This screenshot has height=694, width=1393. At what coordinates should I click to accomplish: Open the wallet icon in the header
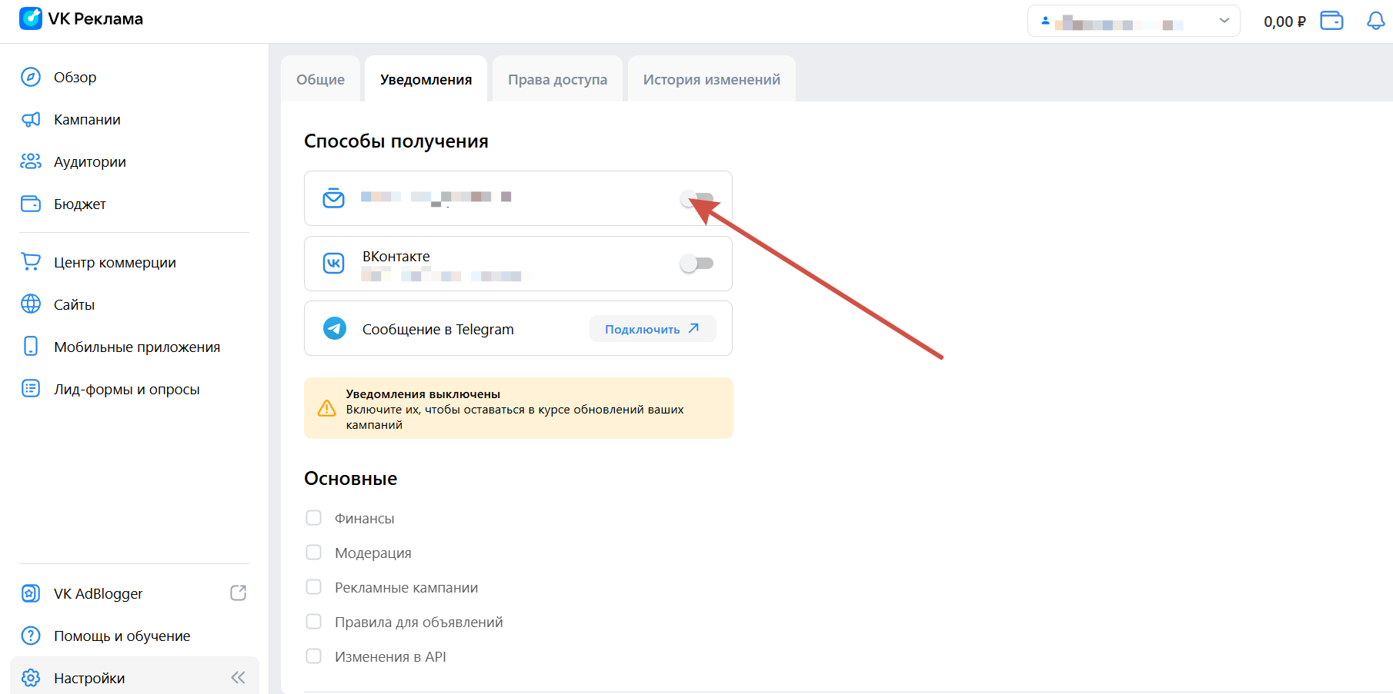[1331, 21]
